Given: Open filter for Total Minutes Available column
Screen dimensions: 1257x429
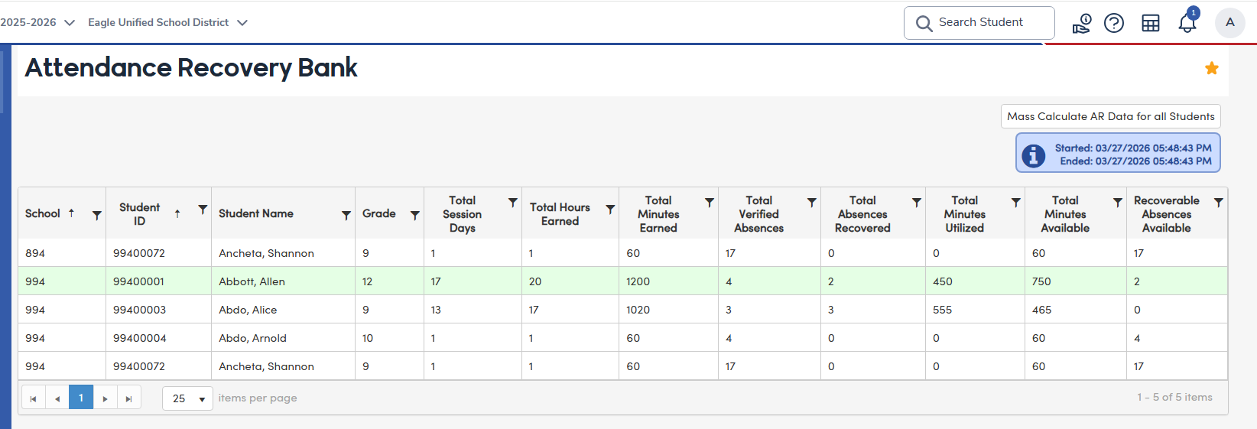Looking at the screenshot, I should click(1118, 202).
